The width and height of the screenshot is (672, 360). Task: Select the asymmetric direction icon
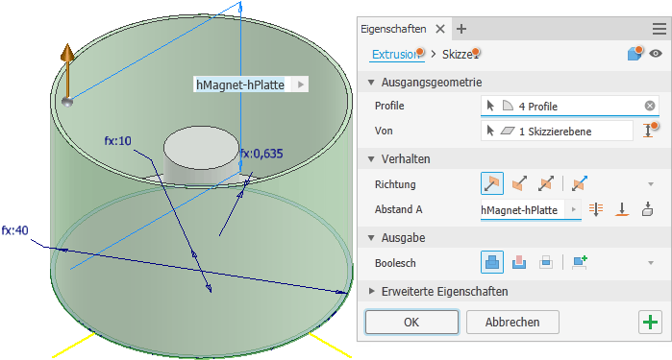[x=579, y=184]
